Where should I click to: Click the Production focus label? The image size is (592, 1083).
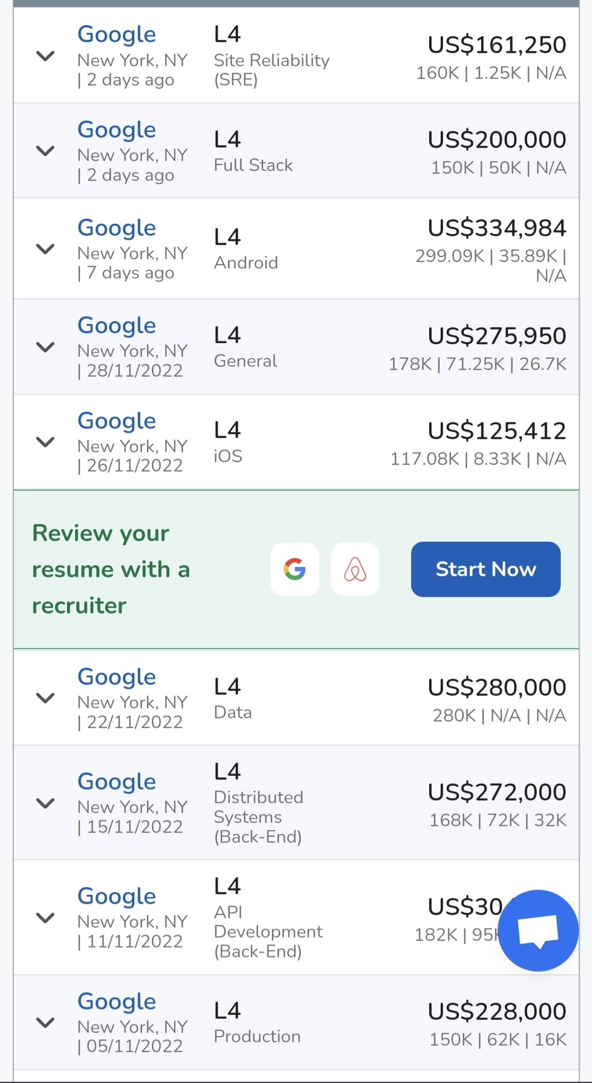(257, 1036)
